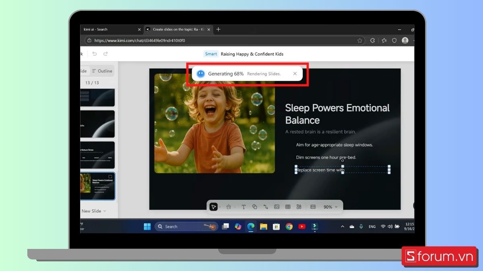The height and width of the screenshot is (271, 483).
Task: Click the laughing child photo on slide
Action: pos(215,123)
